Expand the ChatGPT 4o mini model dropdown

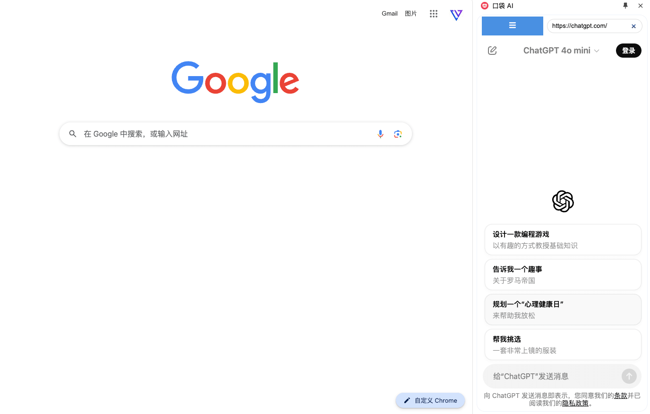[x=561, y=51]
